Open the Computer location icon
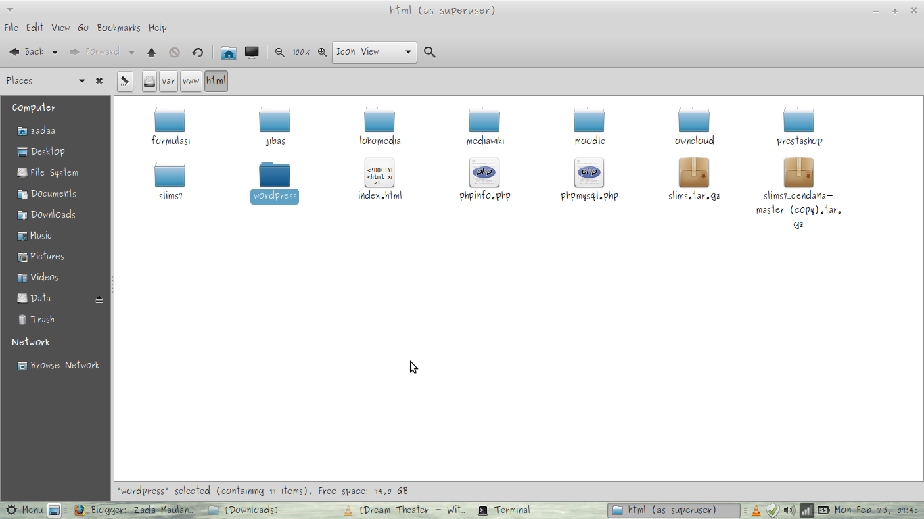Image resolution: width=924 pixels, height=519 pixels. 252,52
